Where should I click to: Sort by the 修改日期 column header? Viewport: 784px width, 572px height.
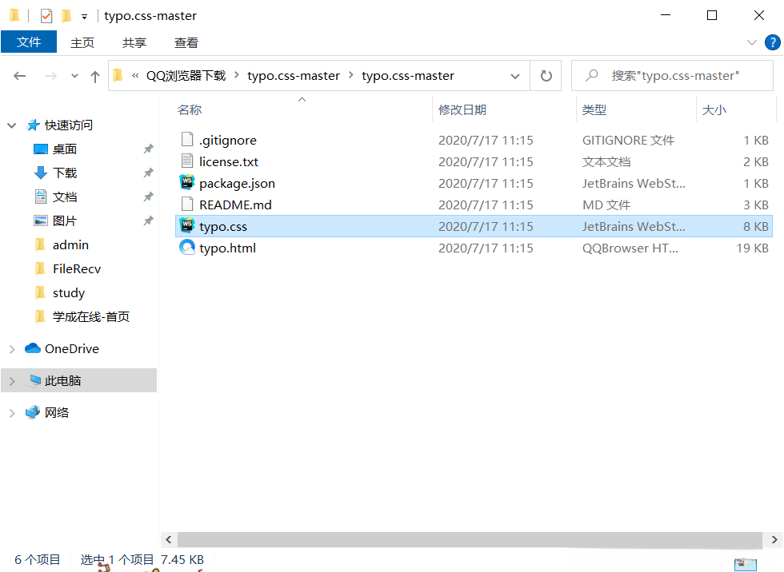click(462, 109)
